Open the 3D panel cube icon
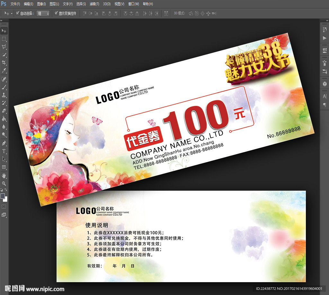This screenshot has height=295, width=329. (x=325, y=84)
